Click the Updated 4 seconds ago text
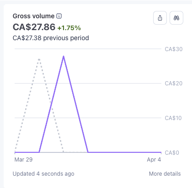The height and width of the screenshot is (188, 192). coord(43,174)
